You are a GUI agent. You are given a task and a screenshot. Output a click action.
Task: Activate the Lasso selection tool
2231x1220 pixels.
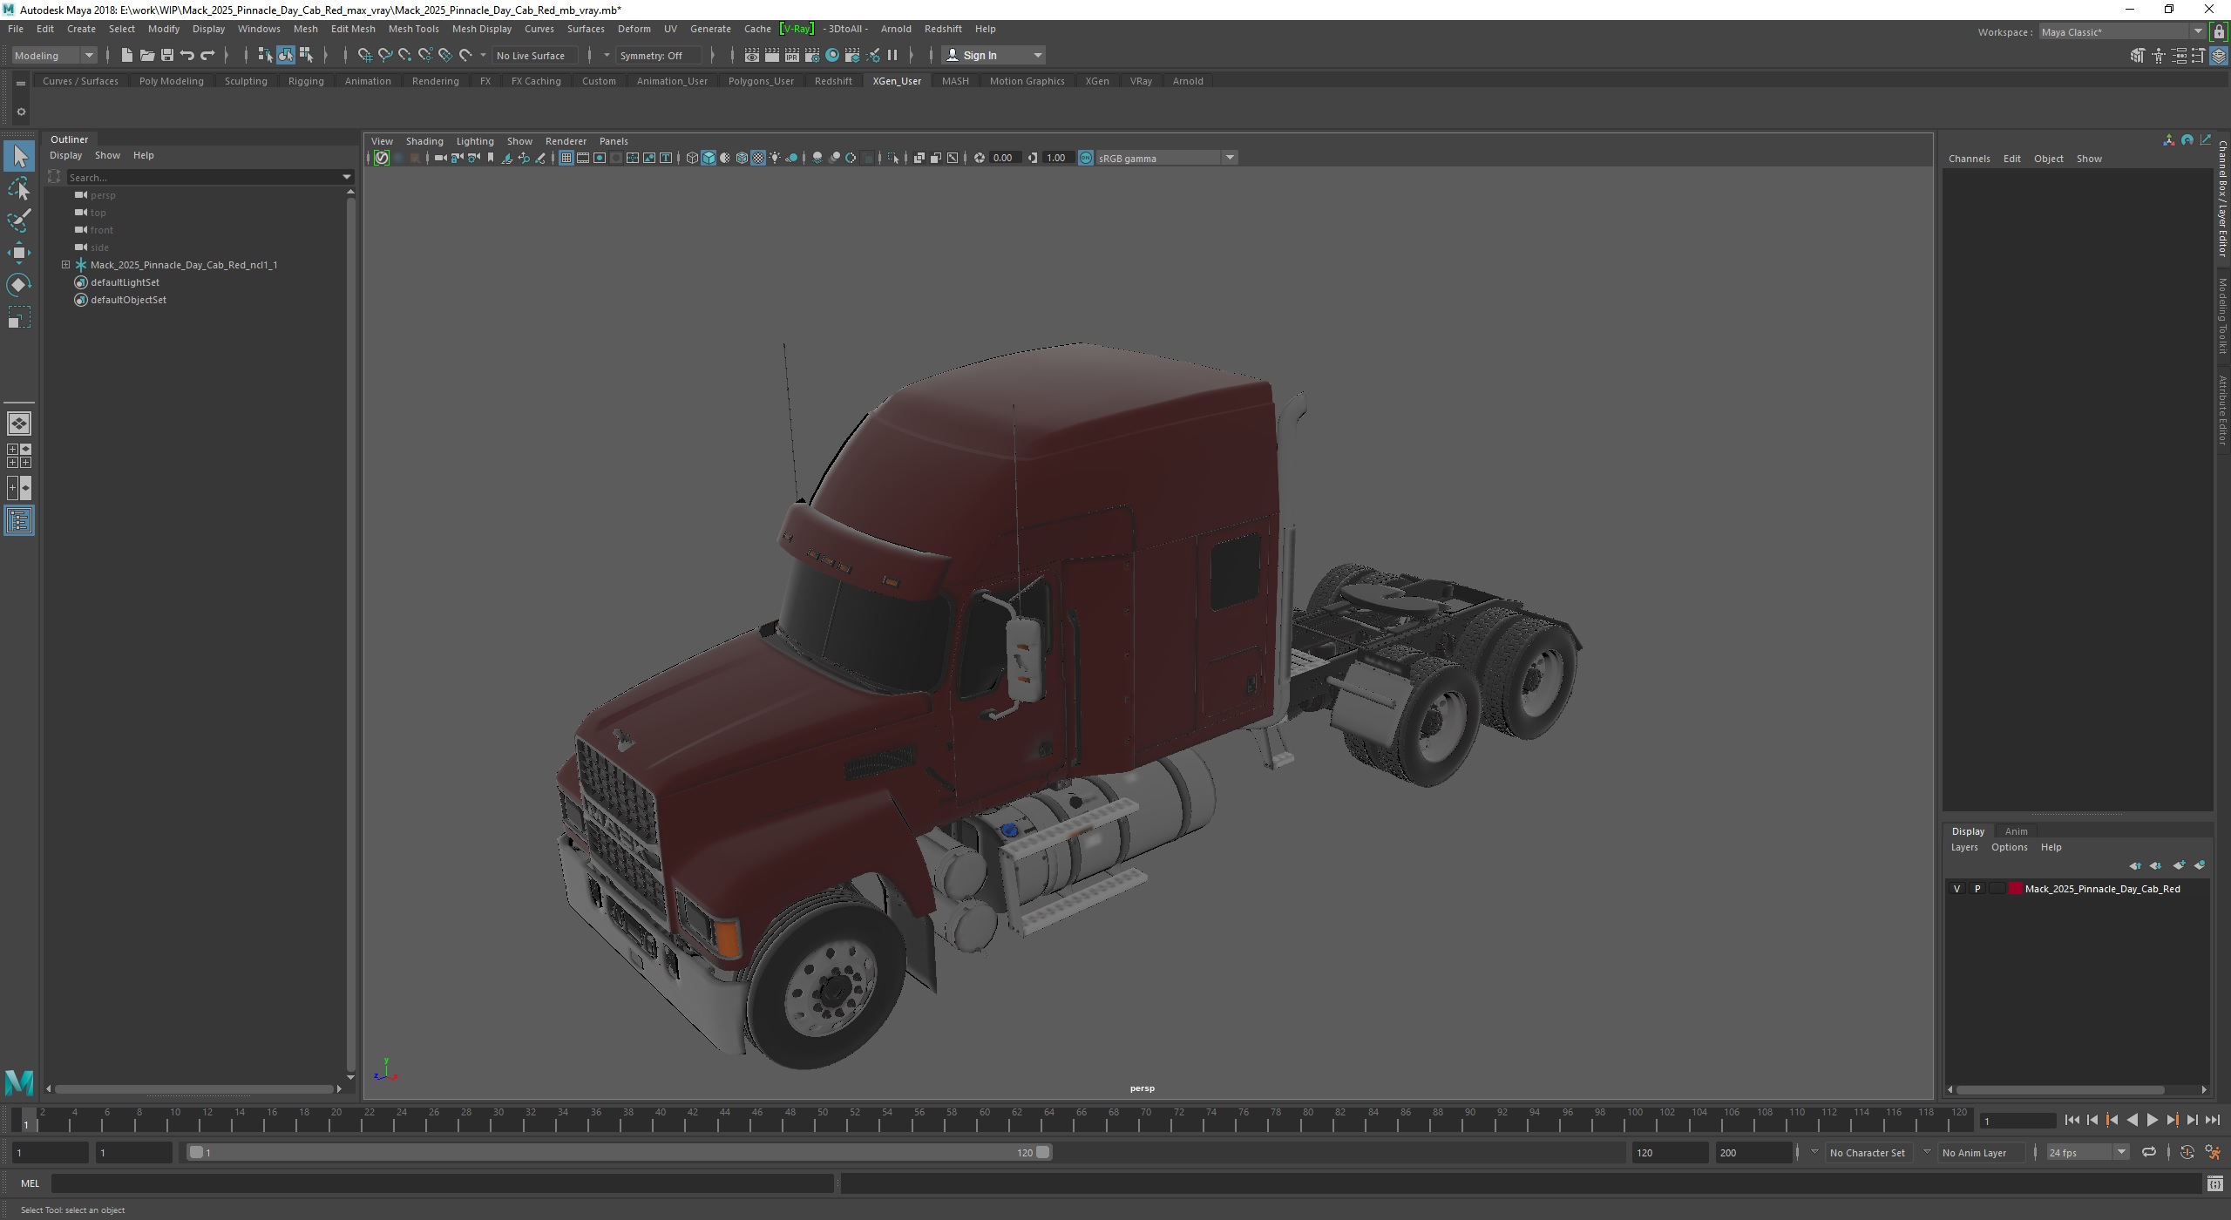pos(19,188)
